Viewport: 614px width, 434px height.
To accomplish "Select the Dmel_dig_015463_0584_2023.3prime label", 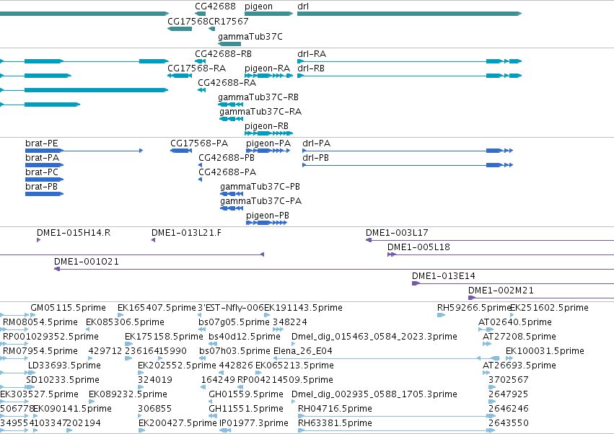I will click(374, 337).
